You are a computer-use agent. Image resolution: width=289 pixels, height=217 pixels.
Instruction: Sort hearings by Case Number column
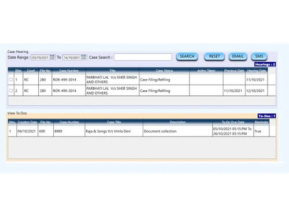69,71
